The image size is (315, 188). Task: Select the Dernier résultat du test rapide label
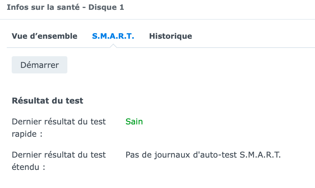pos(58,122)
